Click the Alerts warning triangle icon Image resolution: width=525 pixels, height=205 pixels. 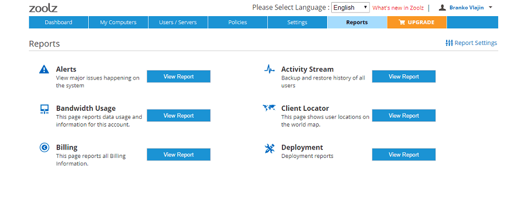pyautogui.click(x=44, y=70)
